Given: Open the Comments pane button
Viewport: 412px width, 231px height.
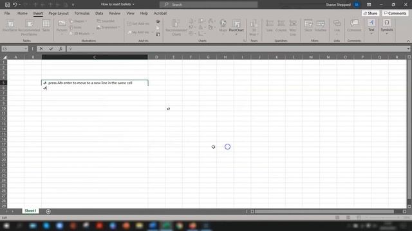Looking at the screenshot, I should [x=395, y=13].
